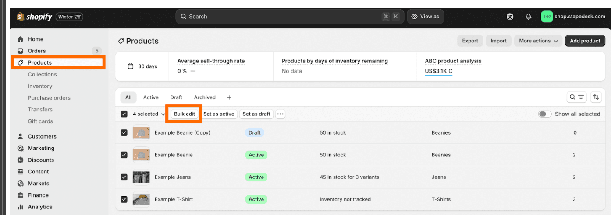Click the Winter '26 edition badge
Image resolution: width=611 pixels, height=215 pixels.
(69, 17)
